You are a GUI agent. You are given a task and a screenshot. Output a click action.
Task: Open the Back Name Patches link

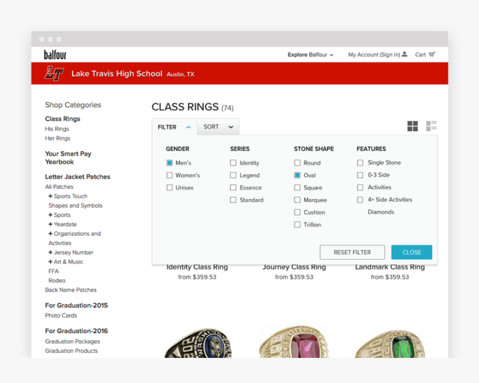(71, 290)
